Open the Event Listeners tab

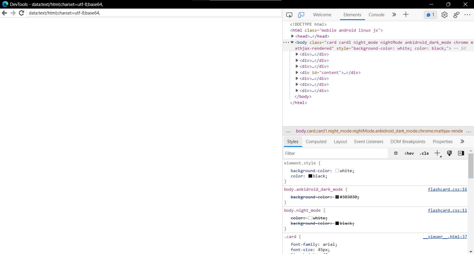[369, 142]
